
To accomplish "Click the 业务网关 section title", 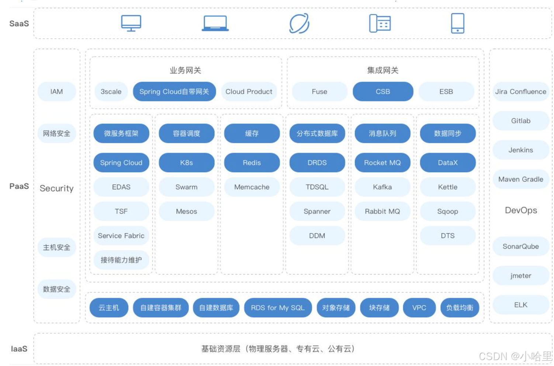I will pyautogui.click(x=186, y=70).
